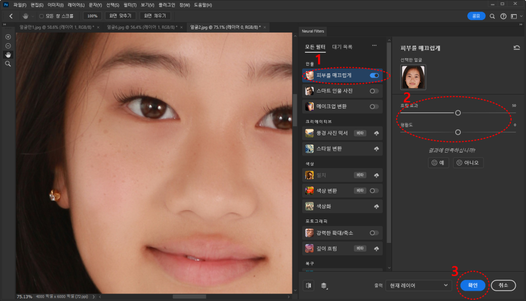Click the layer preview stack icon at bottom
Screen dimensions: 526x301
(x=324, y=286)
